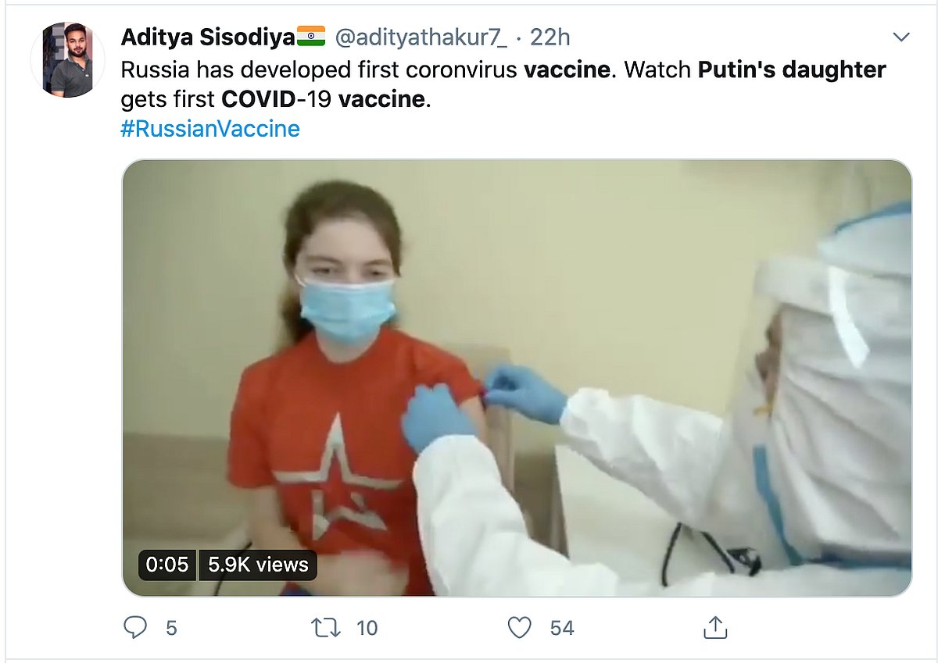Click the 22h timestamp link
938x663 pixels.
tap(550, 36)
